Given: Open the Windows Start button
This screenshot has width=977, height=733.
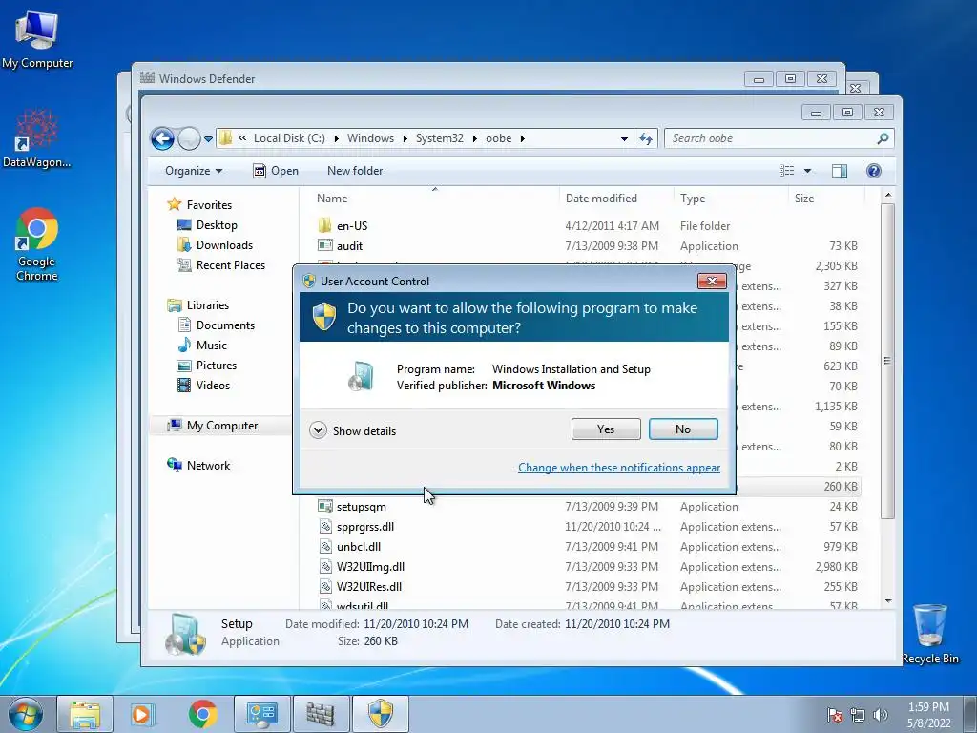Looking at the screenshot, I should (x=26, y=714).
